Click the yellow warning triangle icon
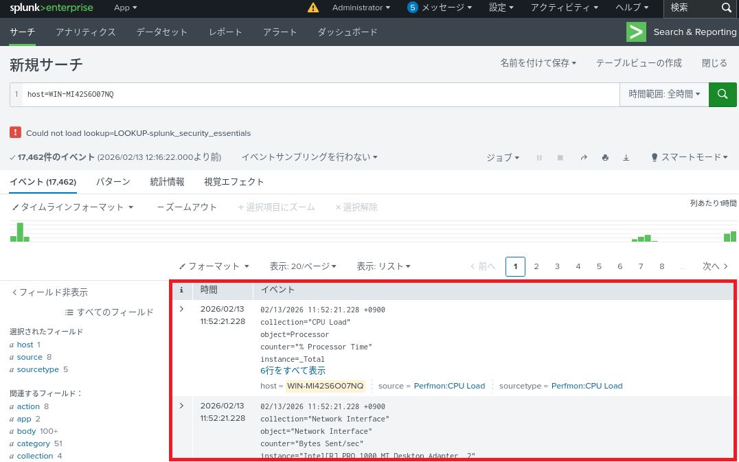 pos(313,8)
